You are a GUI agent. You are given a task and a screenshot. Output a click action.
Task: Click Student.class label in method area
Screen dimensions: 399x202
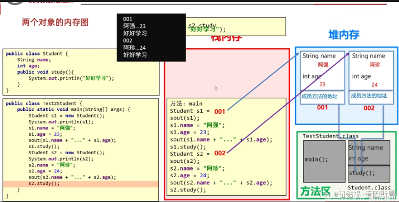click(x=369, y=187)
